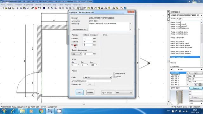Open the 'Вид' menu
The width and height of the screenshot is (203, 114).
(54, 5)
